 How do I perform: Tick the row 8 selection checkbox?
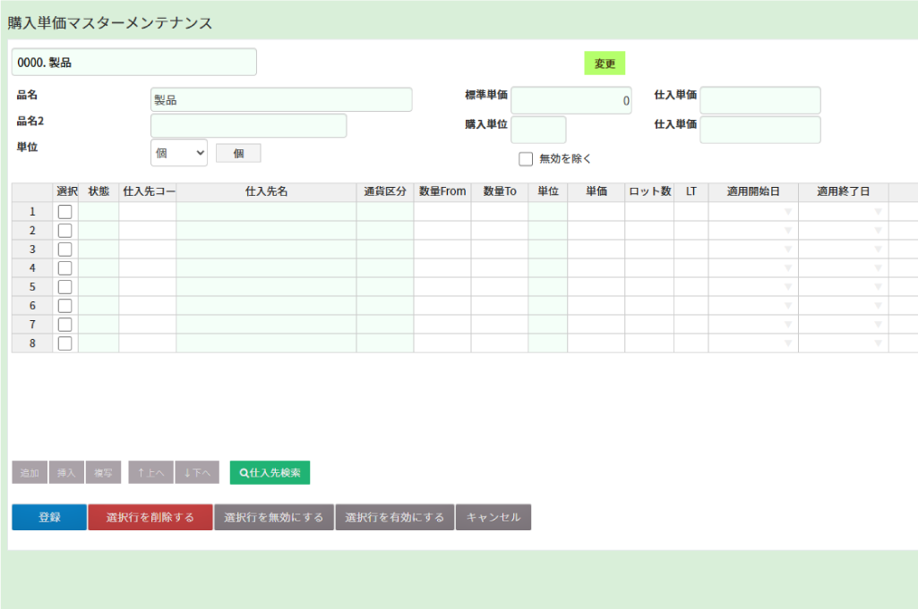pos(65,343)
